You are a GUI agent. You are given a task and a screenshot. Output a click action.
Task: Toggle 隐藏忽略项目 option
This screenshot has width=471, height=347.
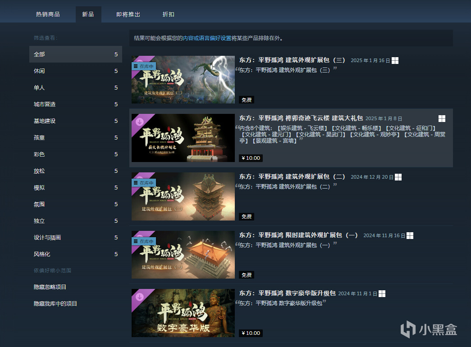tap(50, 287)
